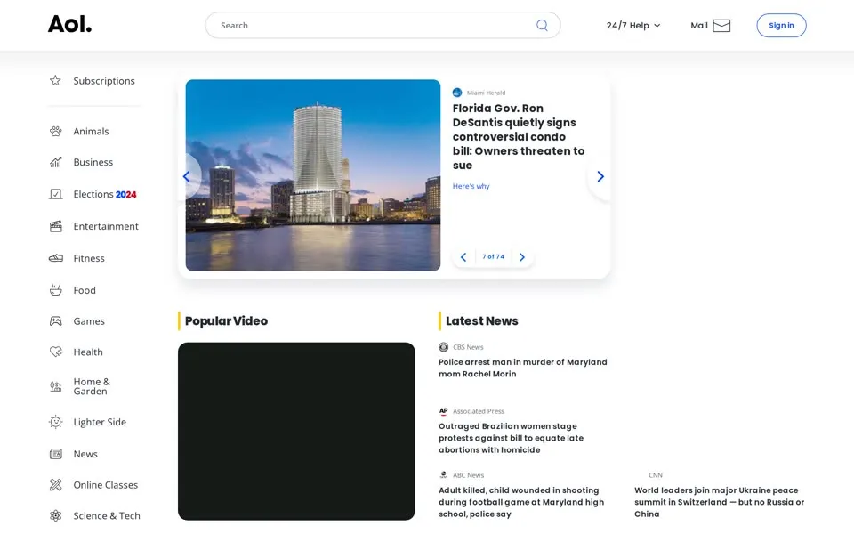
Task: Click the Food bowl icon
Action: click(55, 290)
